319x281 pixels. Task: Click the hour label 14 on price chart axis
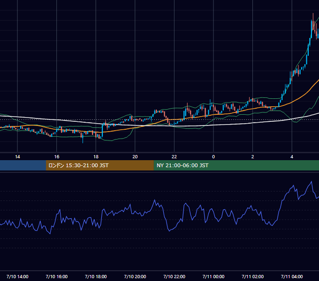point(17,157)
